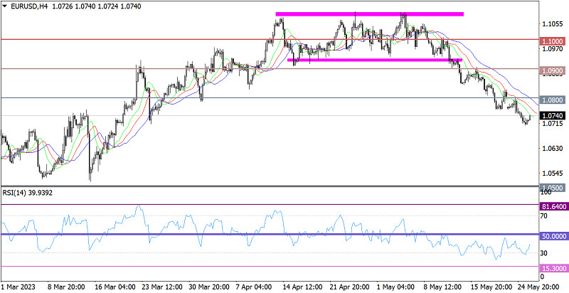This screenshot has width=569, height=293.
Task: Click the gray 1.0800 price level tag
Action: (x=553, y=100)
